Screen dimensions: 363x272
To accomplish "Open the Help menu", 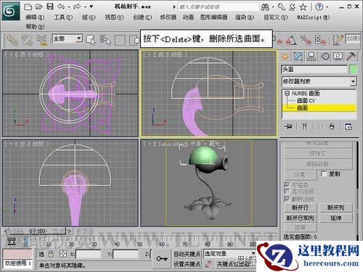I will tap(35, 26).
